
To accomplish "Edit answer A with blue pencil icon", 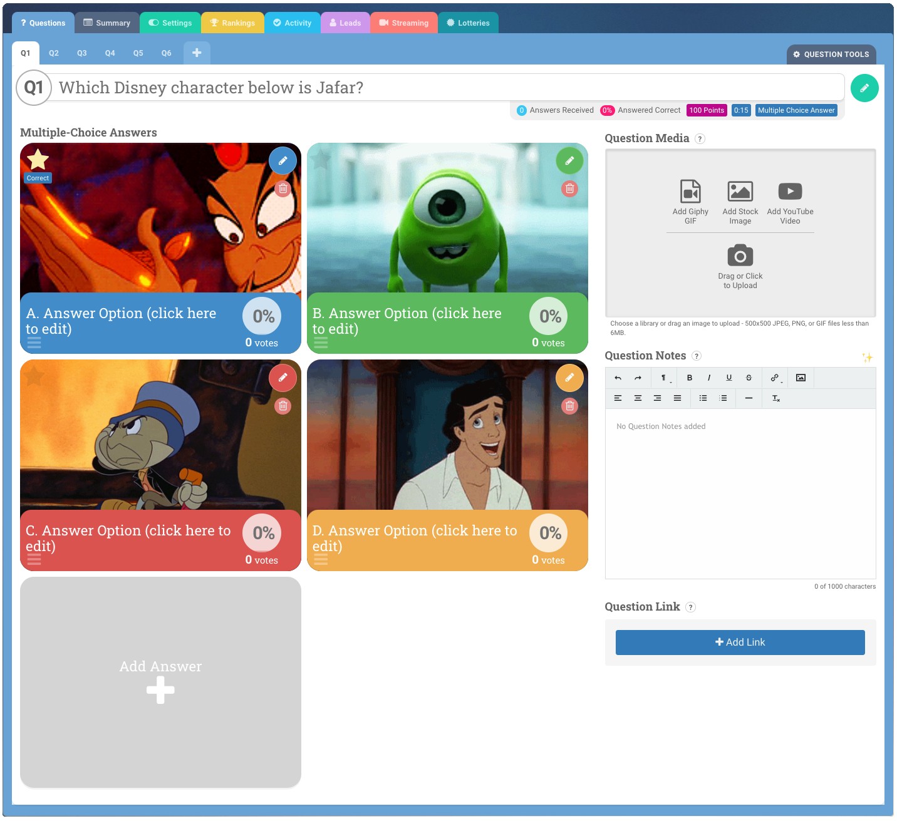I will (283, 161).
